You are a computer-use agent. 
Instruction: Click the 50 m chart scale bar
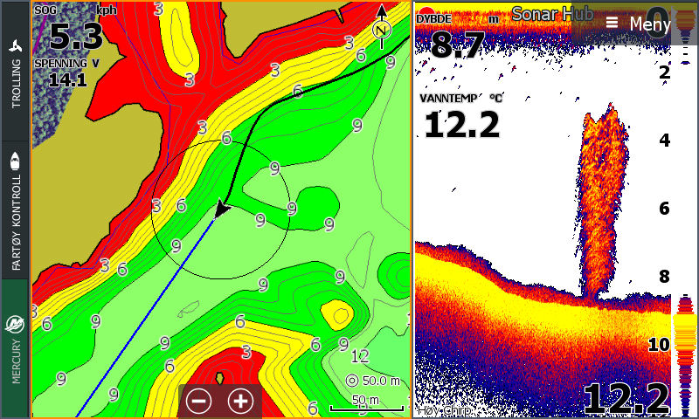[366, 403]
